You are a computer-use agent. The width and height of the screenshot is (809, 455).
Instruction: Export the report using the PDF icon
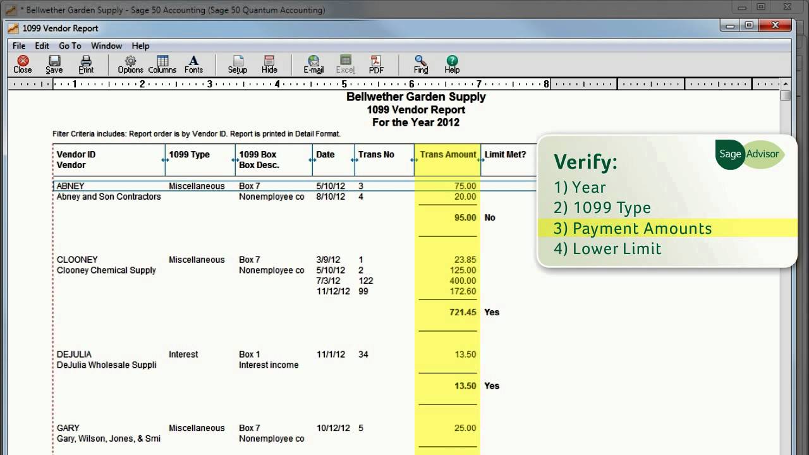tap(376, 63)
